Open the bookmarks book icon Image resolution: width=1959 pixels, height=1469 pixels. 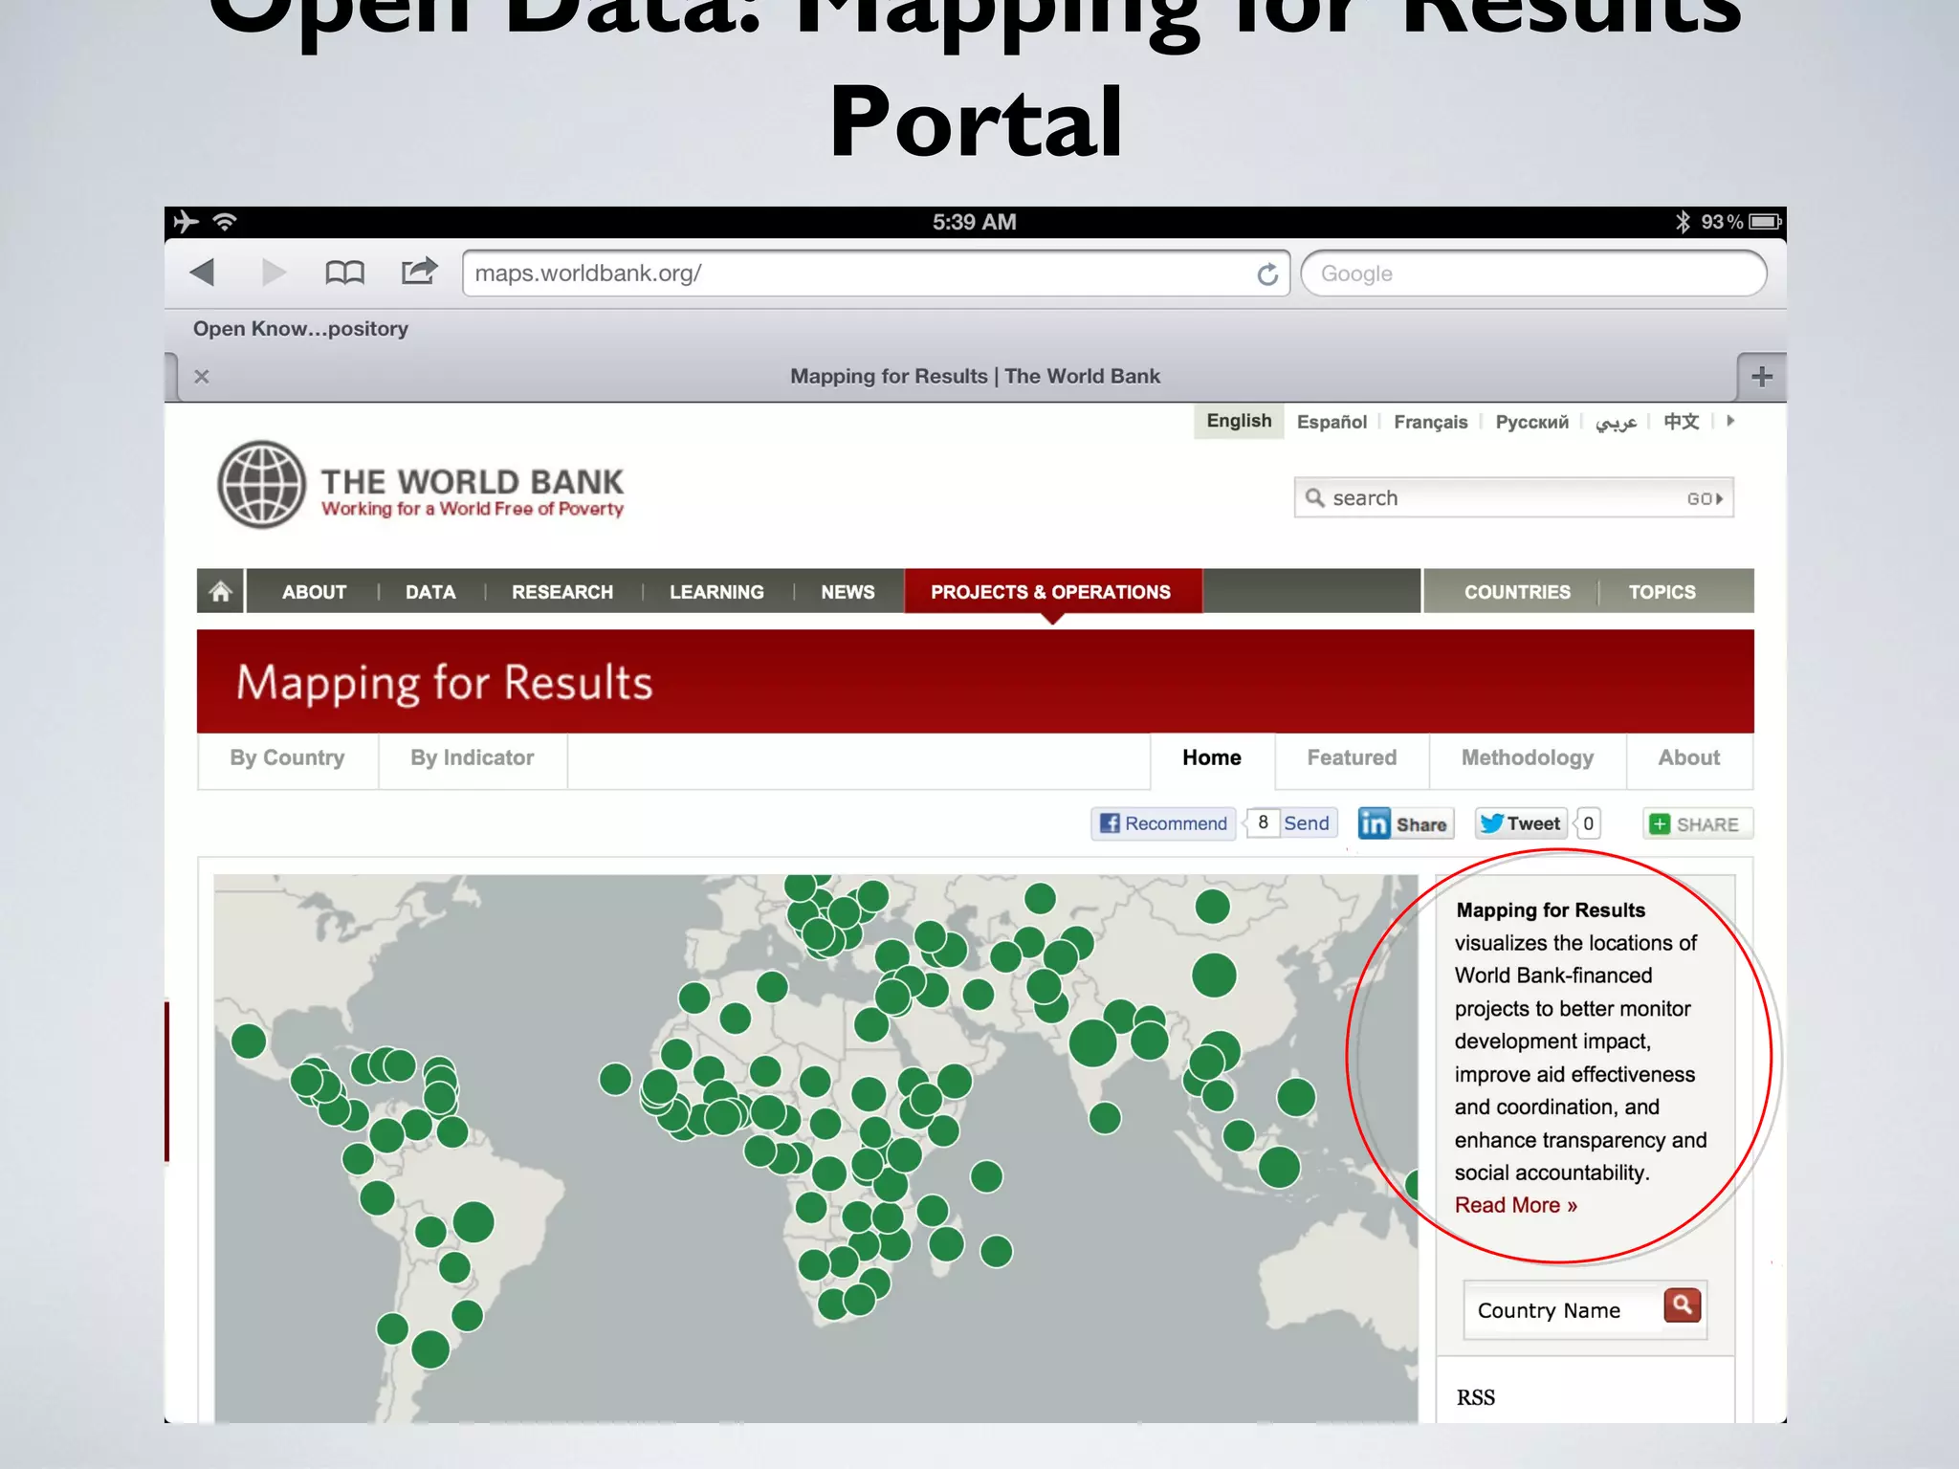(344, 274)
